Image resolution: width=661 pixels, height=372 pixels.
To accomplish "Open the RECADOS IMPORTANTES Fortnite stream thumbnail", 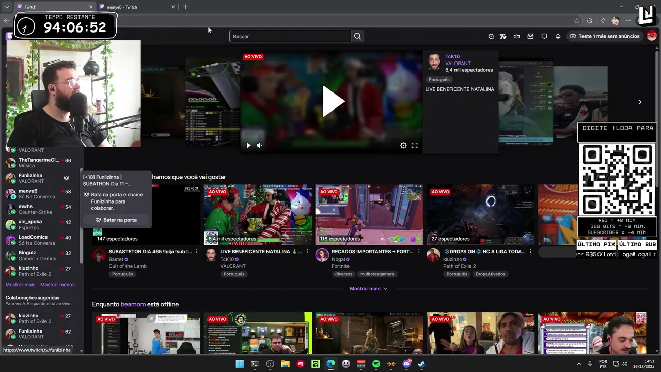I will [x=369, y=215].
